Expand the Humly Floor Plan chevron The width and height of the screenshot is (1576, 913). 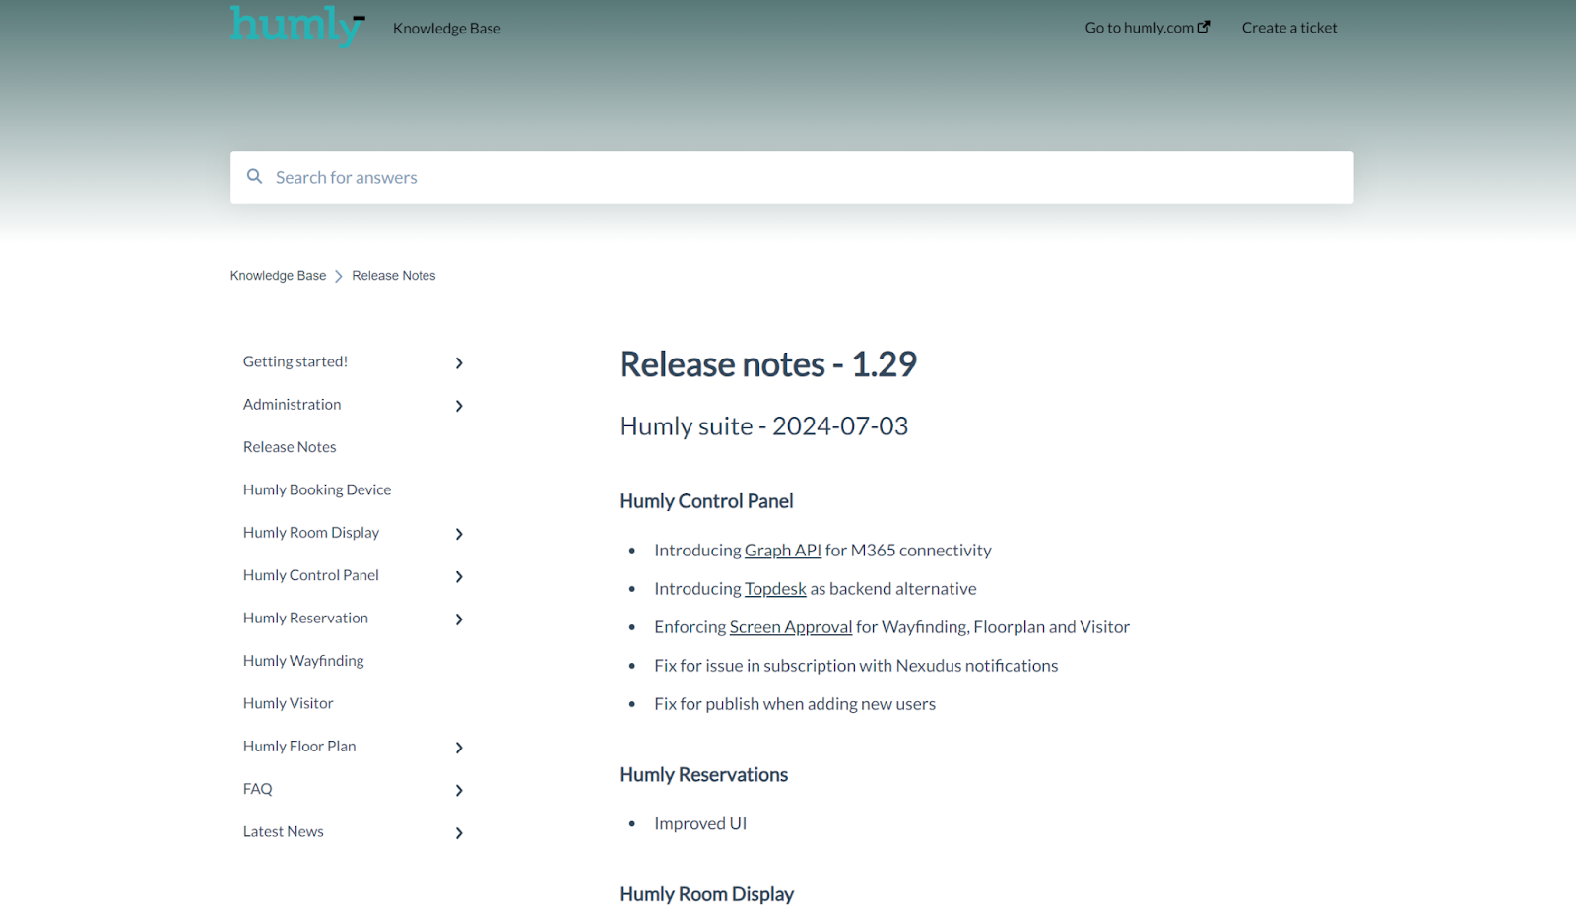pyautogui.click(x=459, y=748)
